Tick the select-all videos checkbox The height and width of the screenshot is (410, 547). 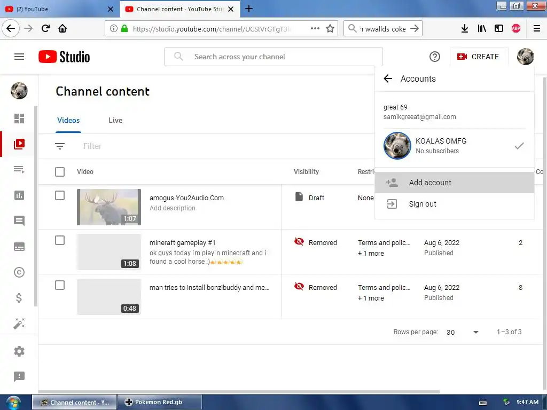pos(60,171)
